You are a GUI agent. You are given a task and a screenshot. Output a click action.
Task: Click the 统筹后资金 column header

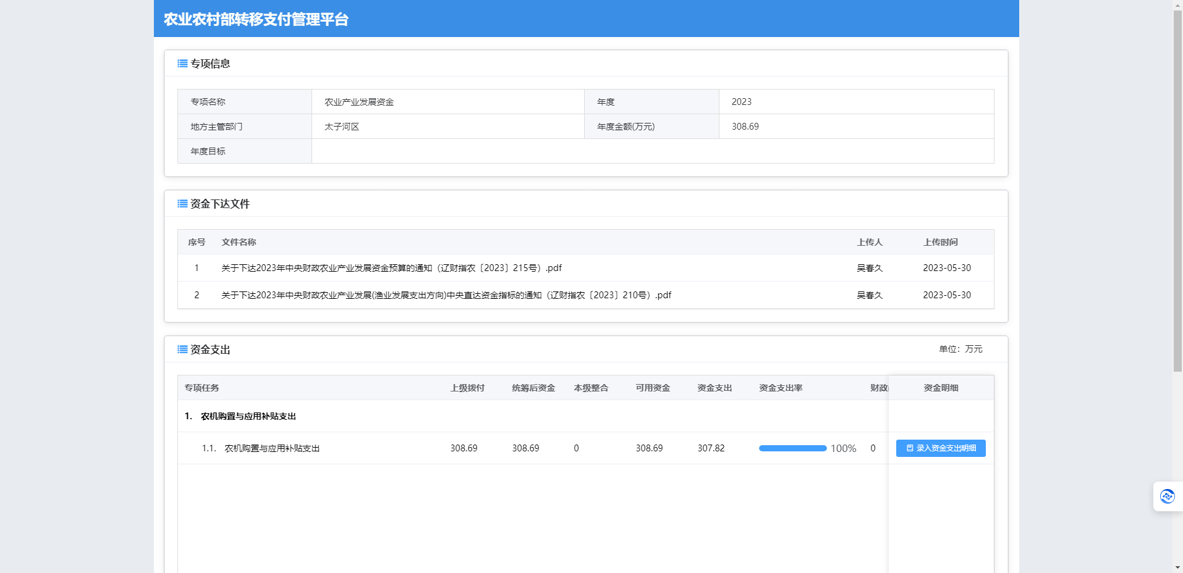(533, 388)
